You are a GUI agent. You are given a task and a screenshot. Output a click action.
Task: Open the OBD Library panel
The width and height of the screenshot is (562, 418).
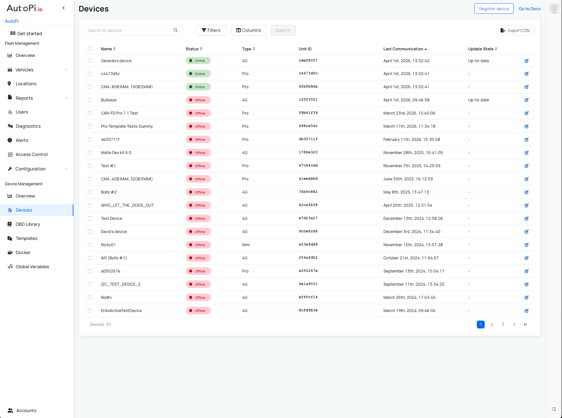coord(28,224)
